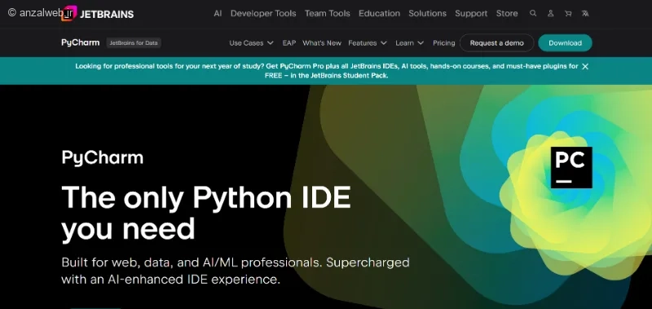Open the Developer Tools menu
Image resolution: width=652 pixels, height=309 pixels.
(x=263, y=13)
